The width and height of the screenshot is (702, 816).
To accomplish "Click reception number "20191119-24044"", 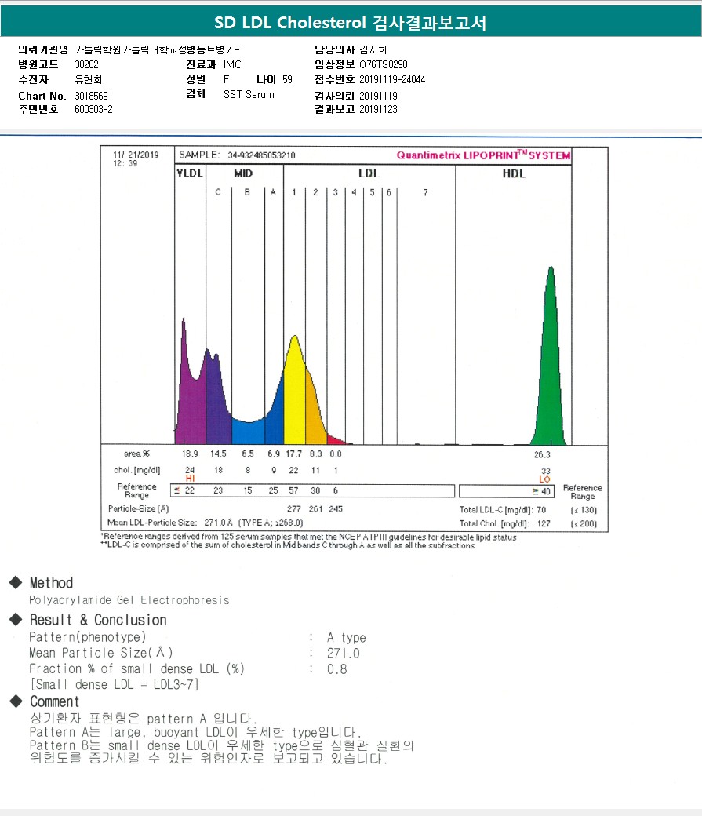I will (x=392, y=79).
